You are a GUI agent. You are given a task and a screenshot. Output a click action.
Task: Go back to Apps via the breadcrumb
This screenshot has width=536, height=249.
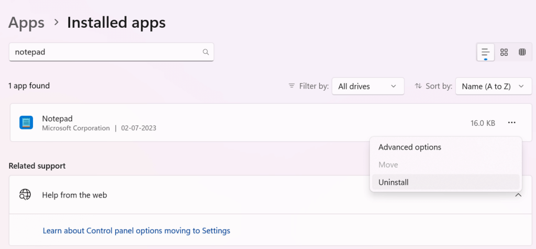(26, 22)
